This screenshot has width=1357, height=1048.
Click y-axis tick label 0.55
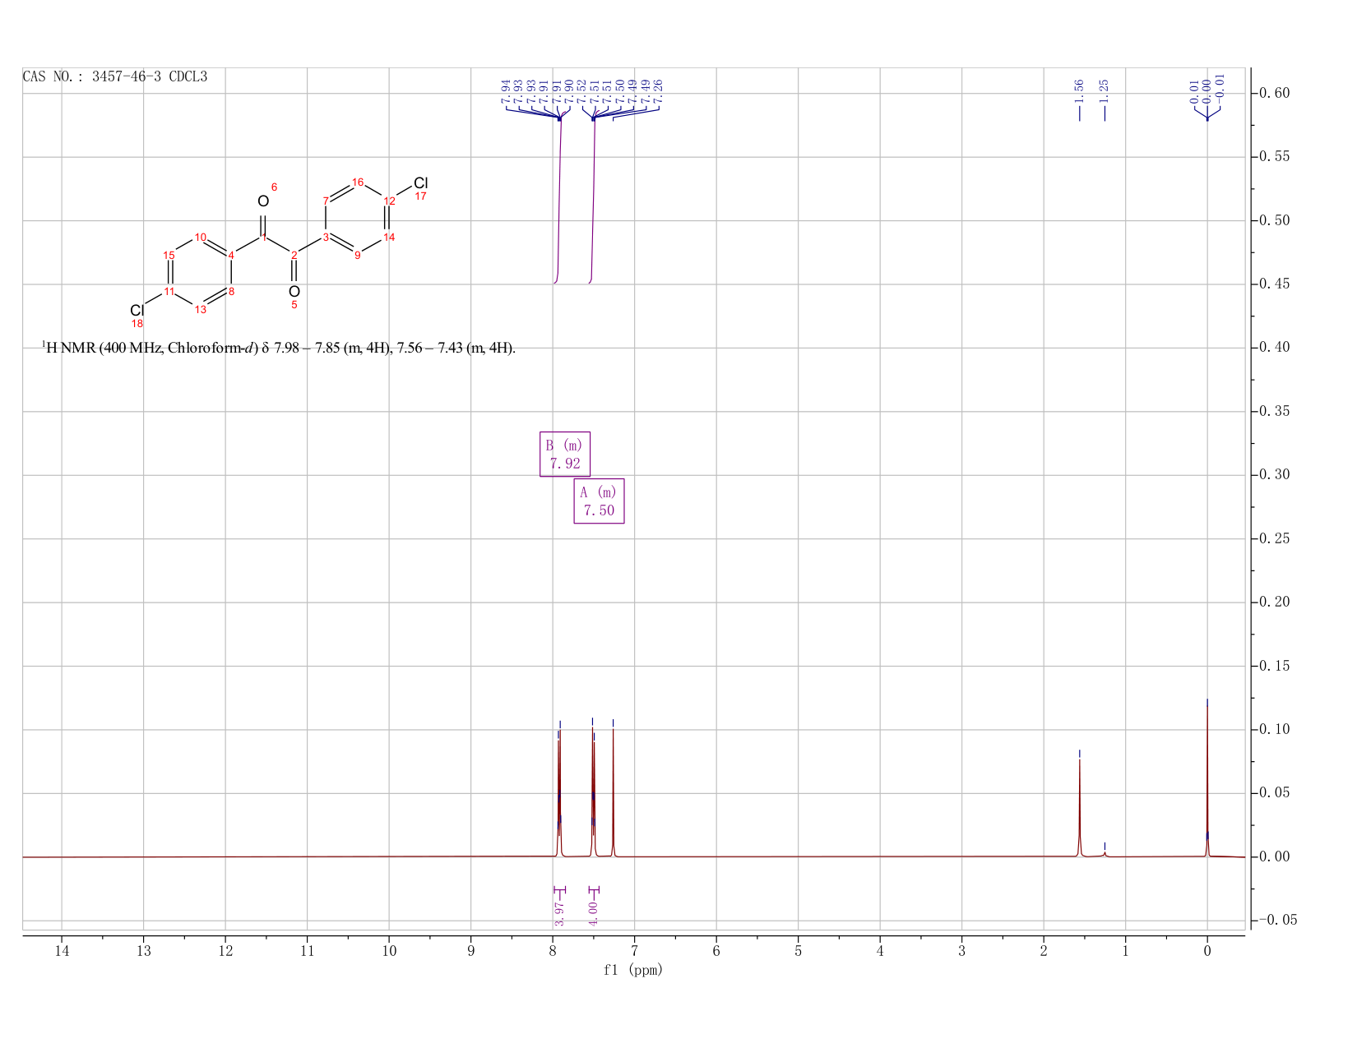1273,156
